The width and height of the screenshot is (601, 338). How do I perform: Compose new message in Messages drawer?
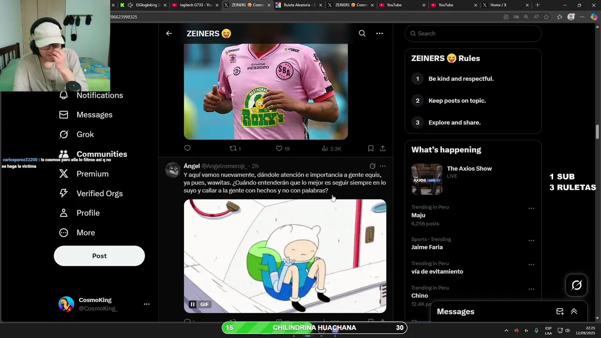click(560, 312)
